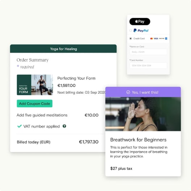Focus the Name on Card field
This screenshot has height=191, width=191.
point(148,52)
